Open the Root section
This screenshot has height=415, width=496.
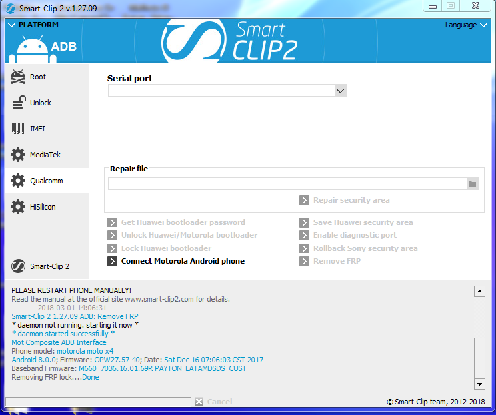point(47,77)
